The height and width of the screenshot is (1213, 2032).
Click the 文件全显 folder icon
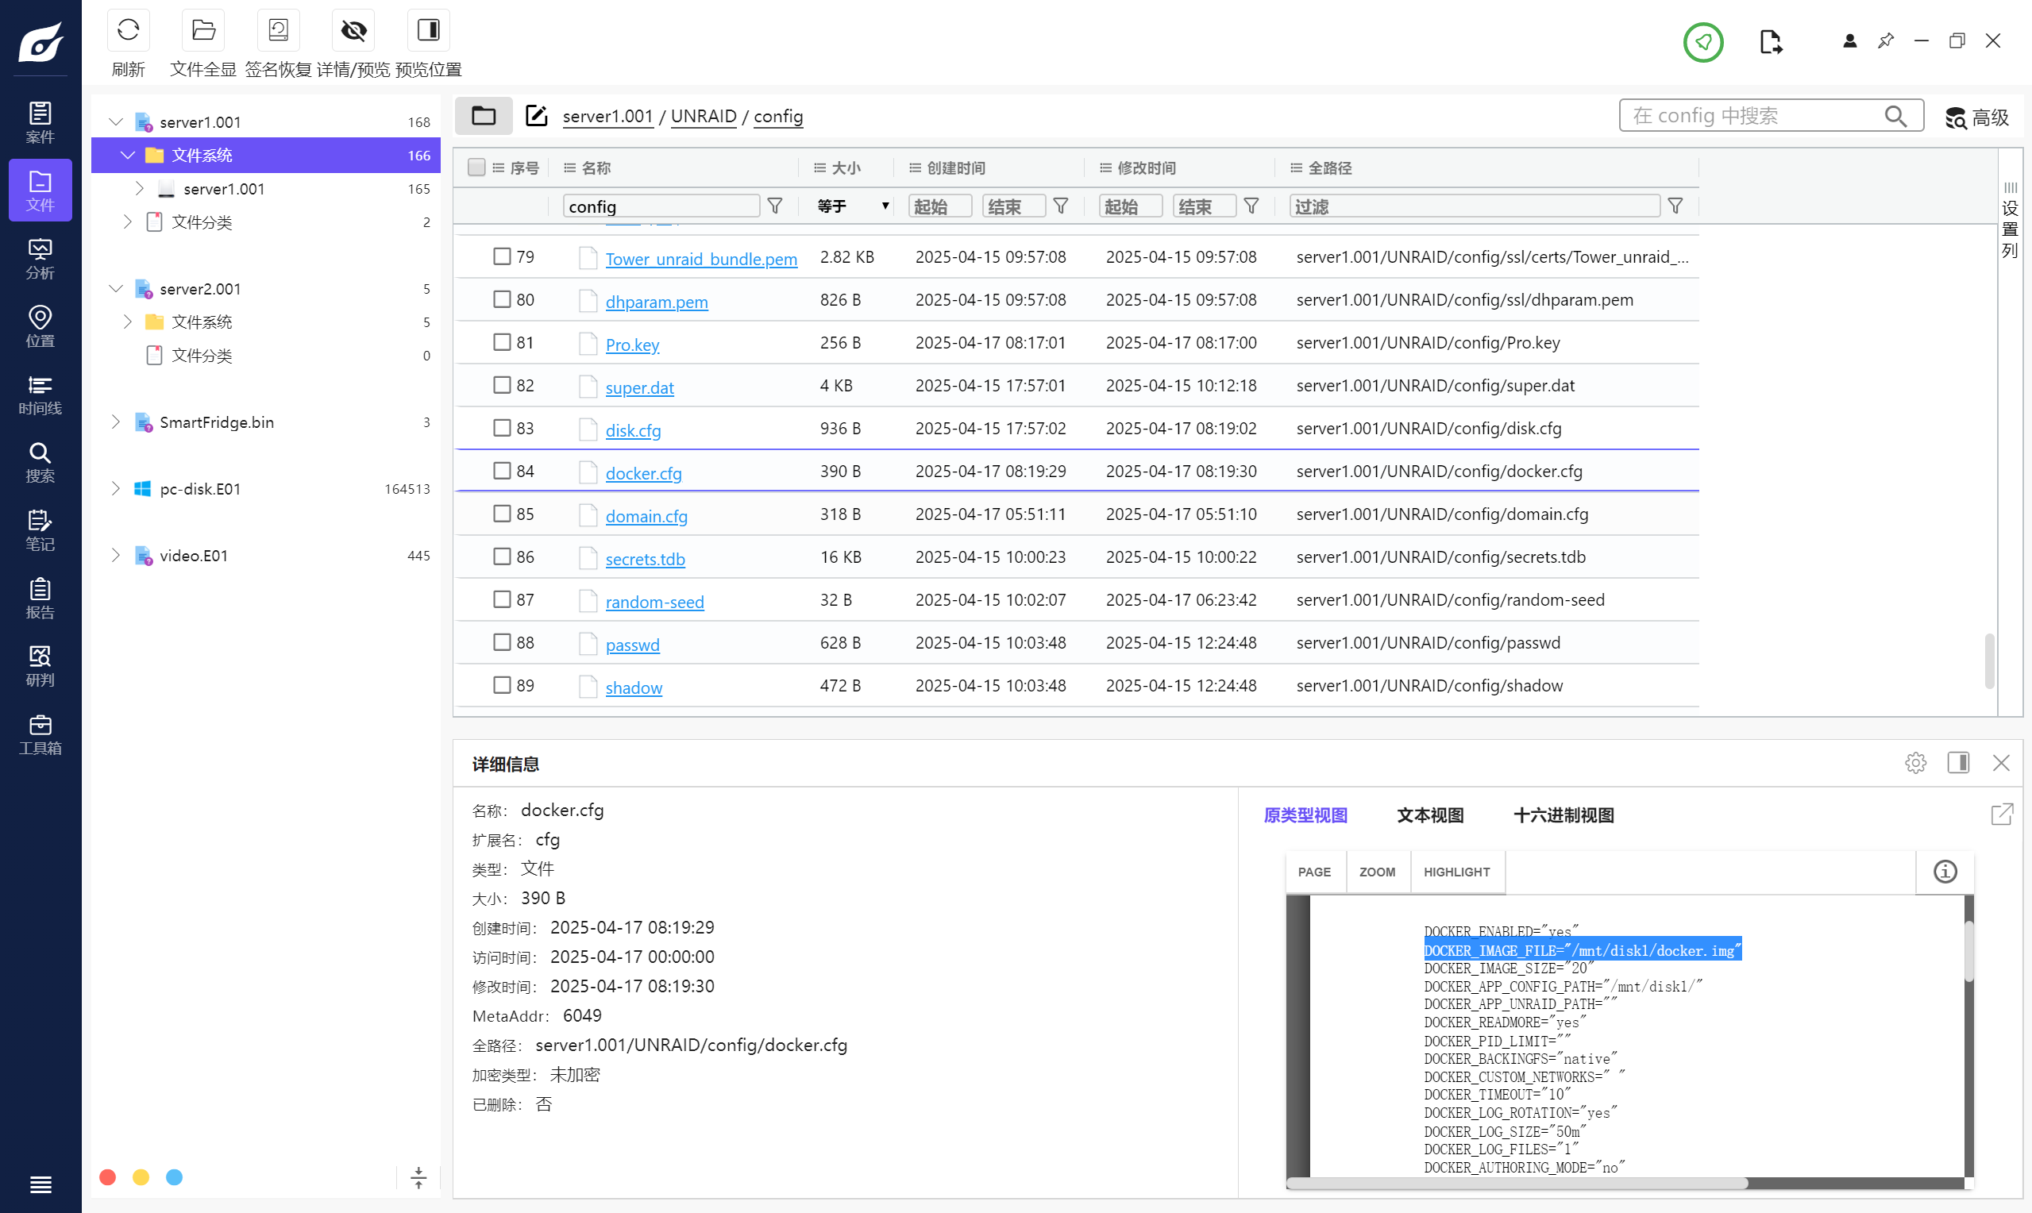coord(202,31)
